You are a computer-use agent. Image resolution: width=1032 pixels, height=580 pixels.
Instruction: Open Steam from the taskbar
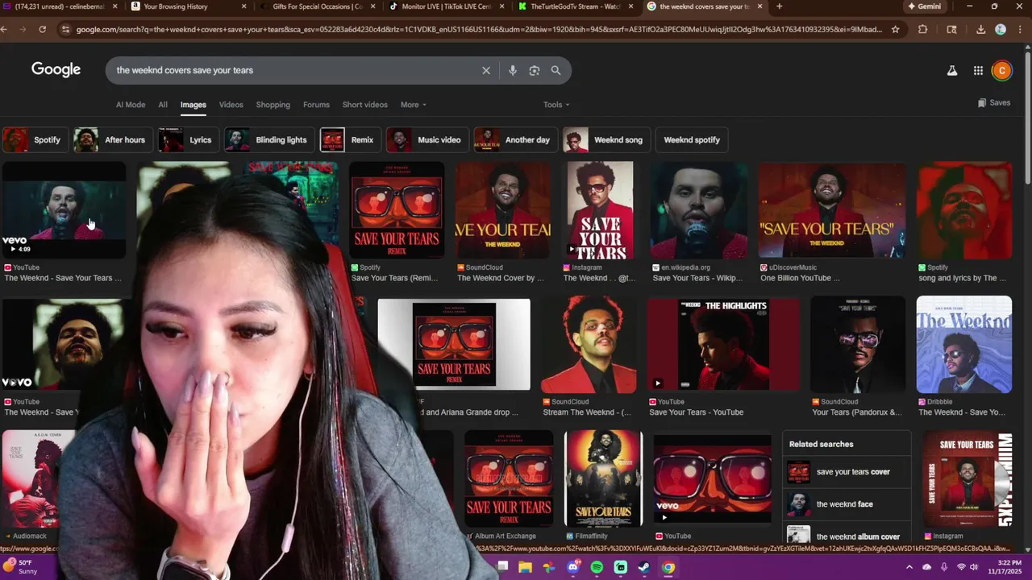pyautogui.click(x=644, y=567)
